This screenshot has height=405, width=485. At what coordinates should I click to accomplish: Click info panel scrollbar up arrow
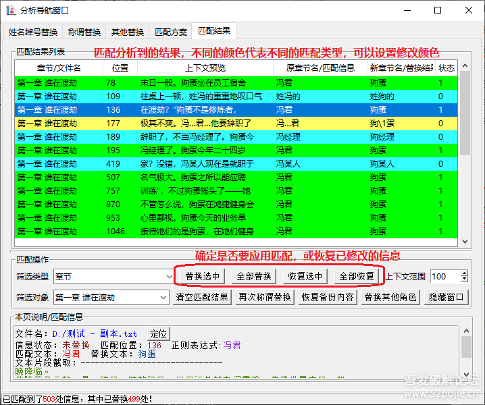[x=467, y=331]
